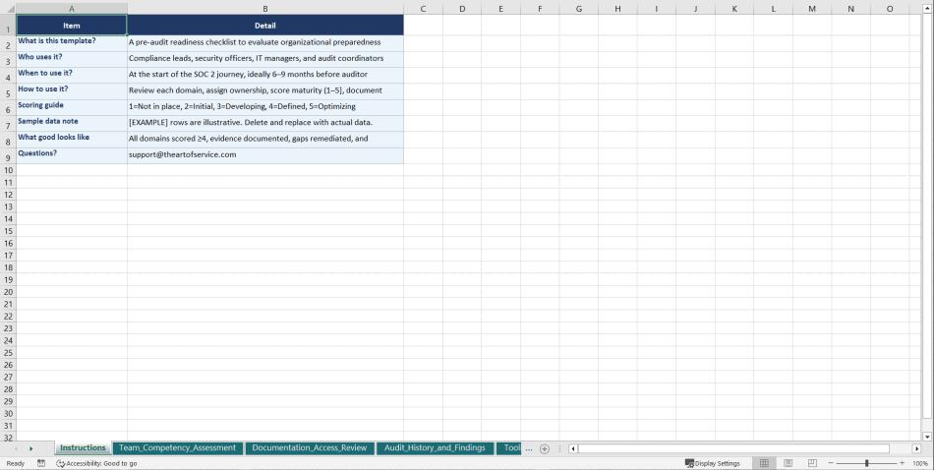
Task: Open the Team_Competency_Assessment sheet tab
Action: tap(177, 448)
